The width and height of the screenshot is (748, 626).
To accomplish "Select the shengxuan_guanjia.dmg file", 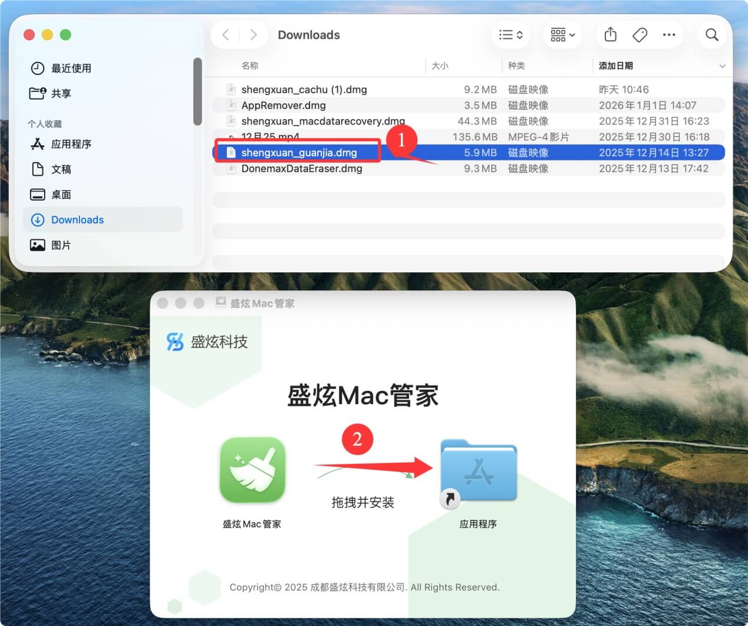I will (299, 152).
